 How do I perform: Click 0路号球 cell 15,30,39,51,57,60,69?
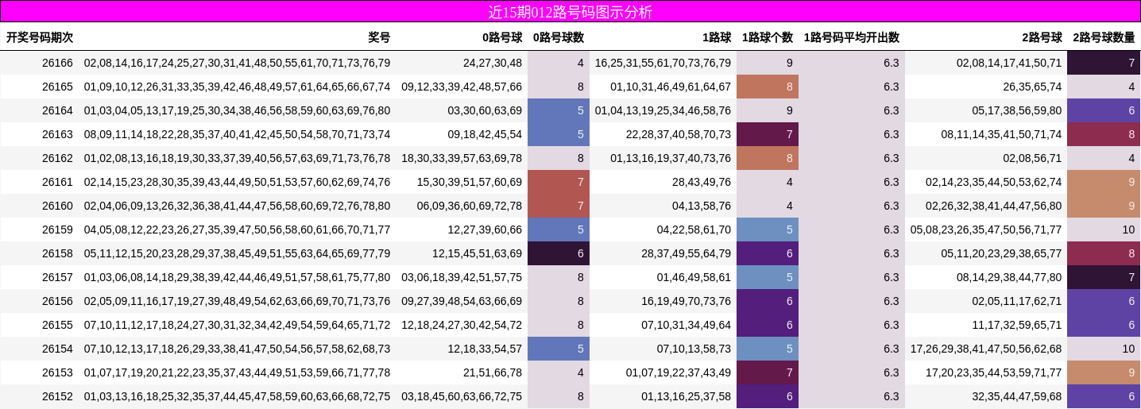point(470,182)
